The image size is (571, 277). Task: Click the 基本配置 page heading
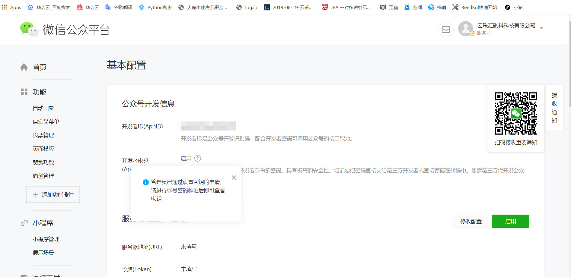pos(126,65)
